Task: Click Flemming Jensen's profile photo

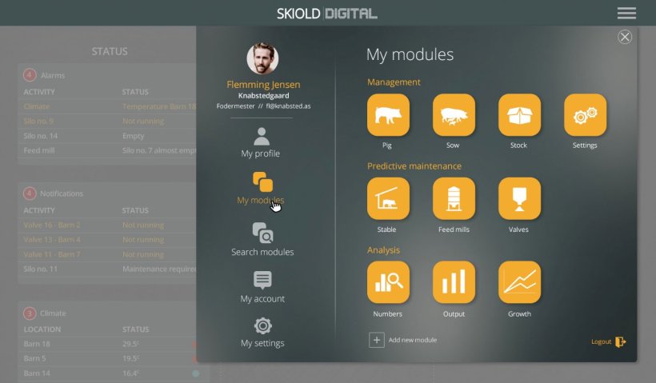Action: tap(262, 58)
